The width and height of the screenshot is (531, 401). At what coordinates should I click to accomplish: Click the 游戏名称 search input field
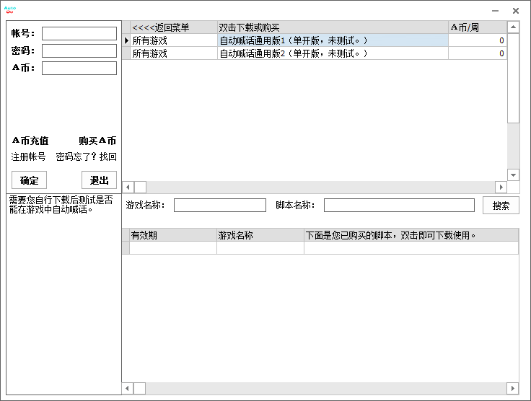click(220, 206)
